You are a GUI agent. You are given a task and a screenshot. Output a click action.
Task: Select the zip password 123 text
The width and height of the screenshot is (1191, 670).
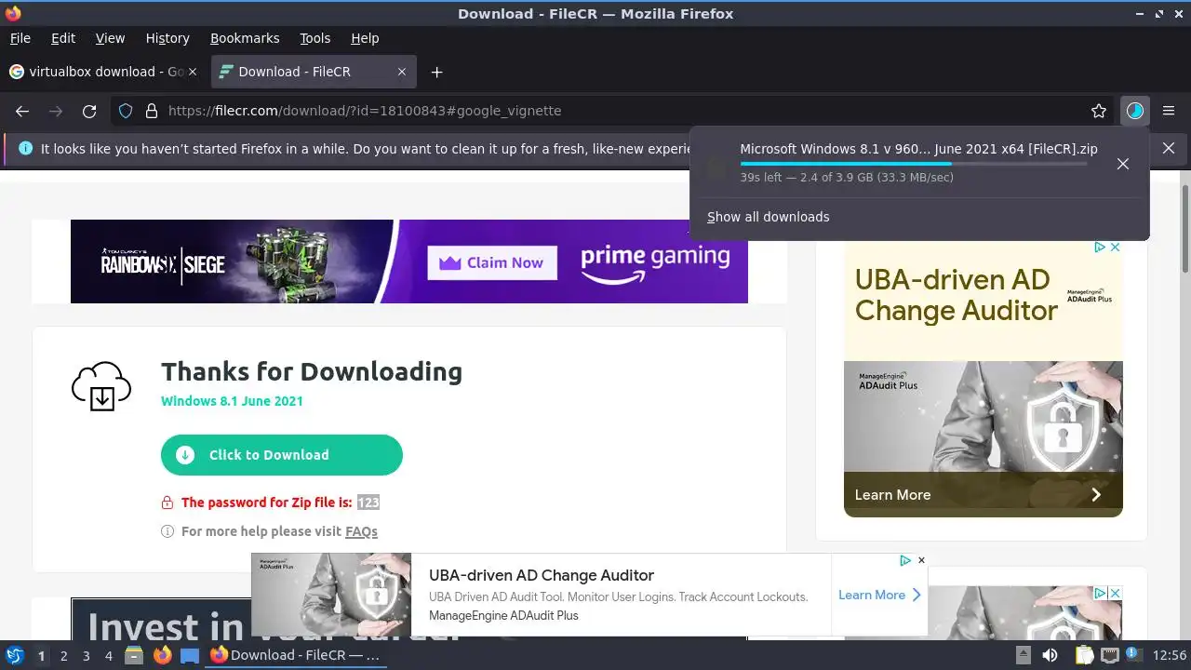(368, 502)
